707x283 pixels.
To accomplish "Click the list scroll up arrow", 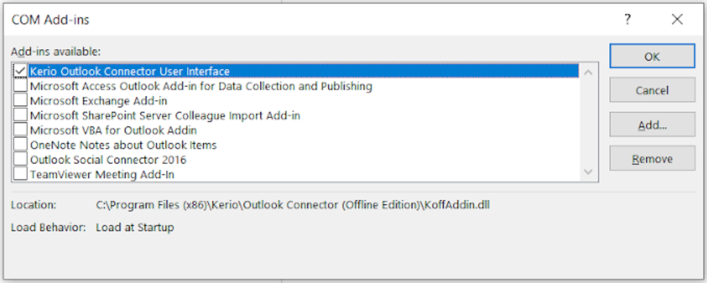I will pyautogui.click(x=588, y=73).
